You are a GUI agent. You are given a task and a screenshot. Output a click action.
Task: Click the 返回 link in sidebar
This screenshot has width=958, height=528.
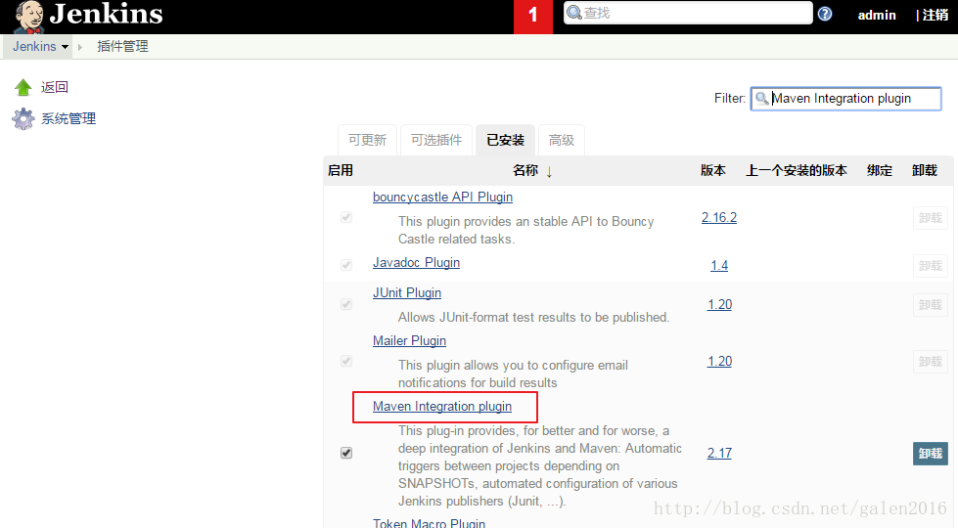(x=55, y=87)
